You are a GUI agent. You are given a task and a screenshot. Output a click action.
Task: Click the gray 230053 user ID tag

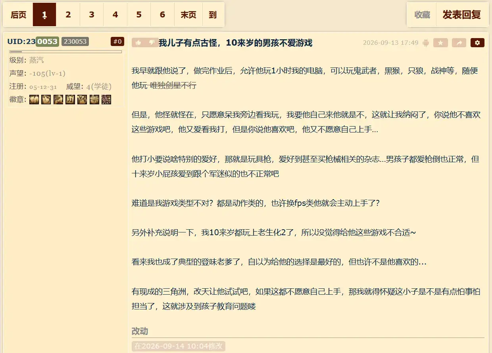pyautogui.click(x=75, y=41)
